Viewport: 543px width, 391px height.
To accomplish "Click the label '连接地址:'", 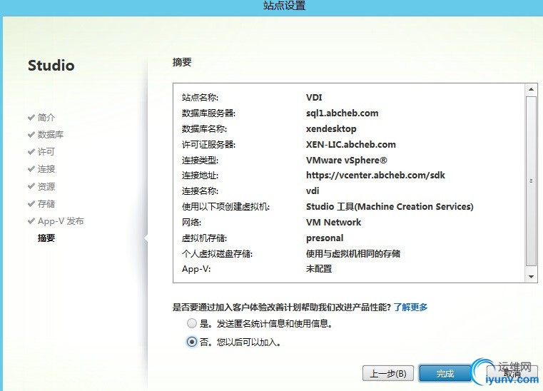I will coord(200,176).
